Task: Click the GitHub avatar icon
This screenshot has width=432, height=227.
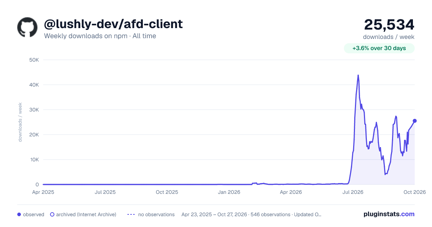Action: pos(27,27)
